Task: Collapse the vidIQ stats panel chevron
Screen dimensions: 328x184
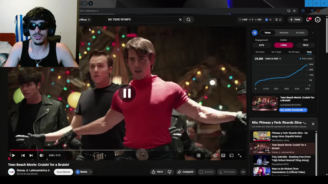Action: 313,33
